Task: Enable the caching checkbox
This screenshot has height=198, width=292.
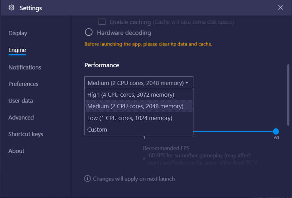Action: coord(102,22)
